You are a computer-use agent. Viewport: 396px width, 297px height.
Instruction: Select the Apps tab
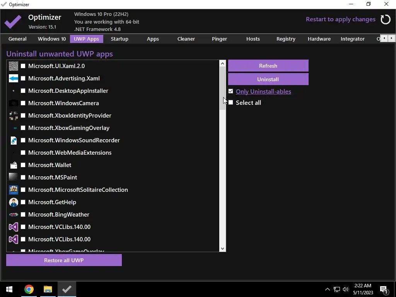click(x=153, y=39)
